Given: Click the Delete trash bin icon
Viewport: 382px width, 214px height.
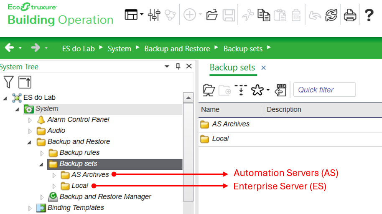Looking at the screenshot, I should [x=296, y=15].
